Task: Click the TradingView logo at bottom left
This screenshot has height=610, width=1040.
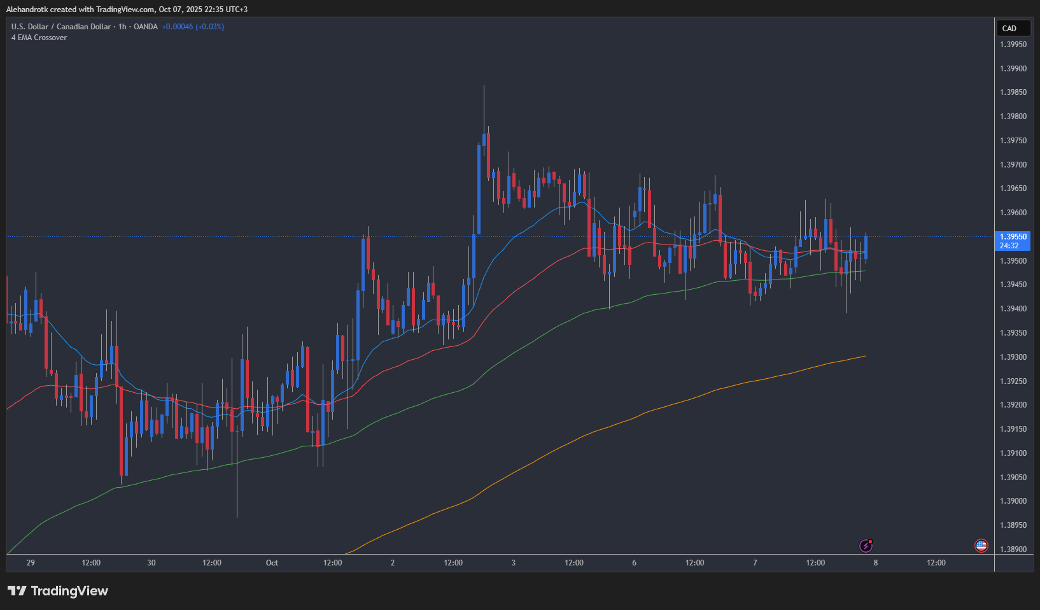Action: (x=58, y=591)
